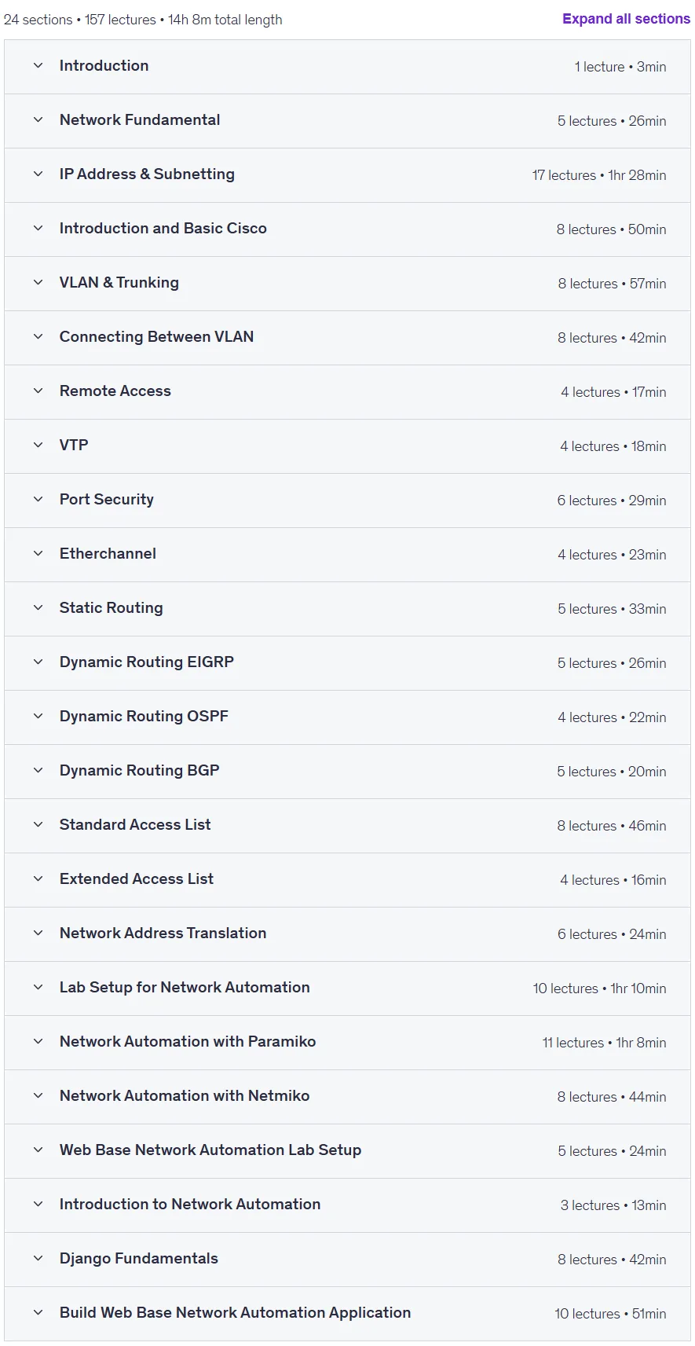The width and height of the screenshot is (695, 1346).
Task: Expand Django Fundamentals chevron arrow
Action: pos(38,1259)
